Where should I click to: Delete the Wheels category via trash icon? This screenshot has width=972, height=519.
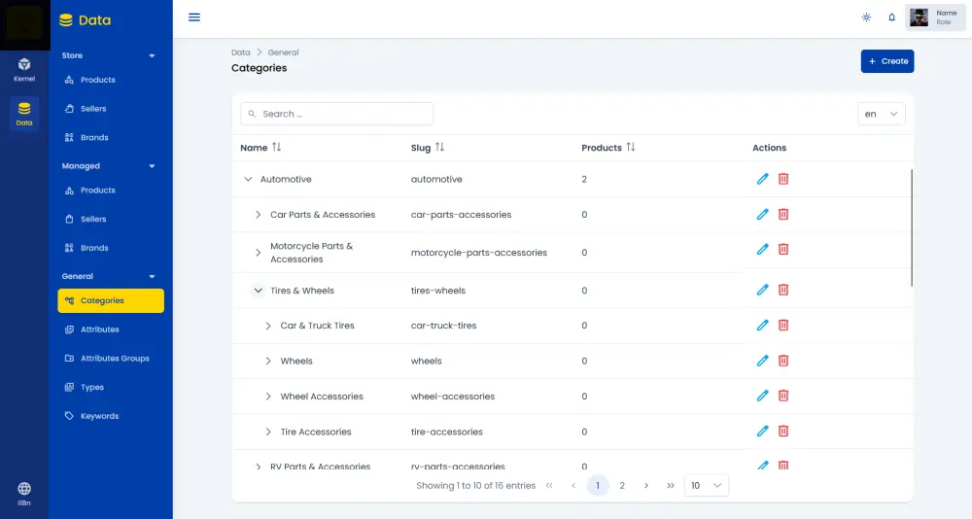click(x=783, y=361)
